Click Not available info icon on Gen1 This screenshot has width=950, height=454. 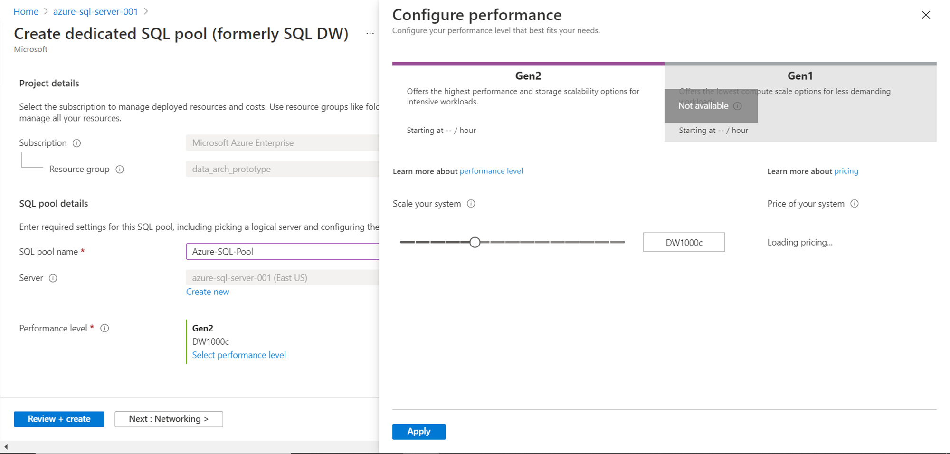(x=737, y=106)
